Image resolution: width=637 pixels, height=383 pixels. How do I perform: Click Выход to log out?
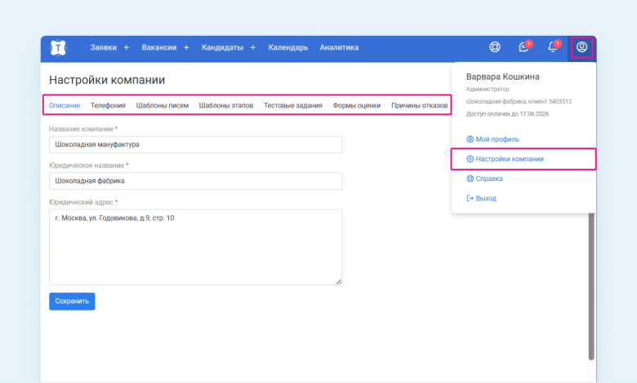tap(485, 198)
